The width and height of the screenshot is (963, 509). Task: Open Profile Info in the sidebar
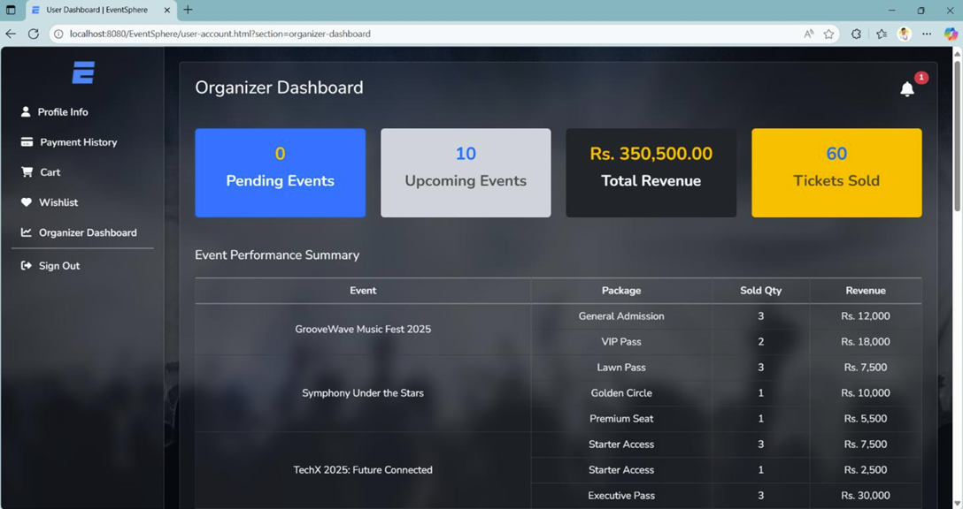(62, 112)
